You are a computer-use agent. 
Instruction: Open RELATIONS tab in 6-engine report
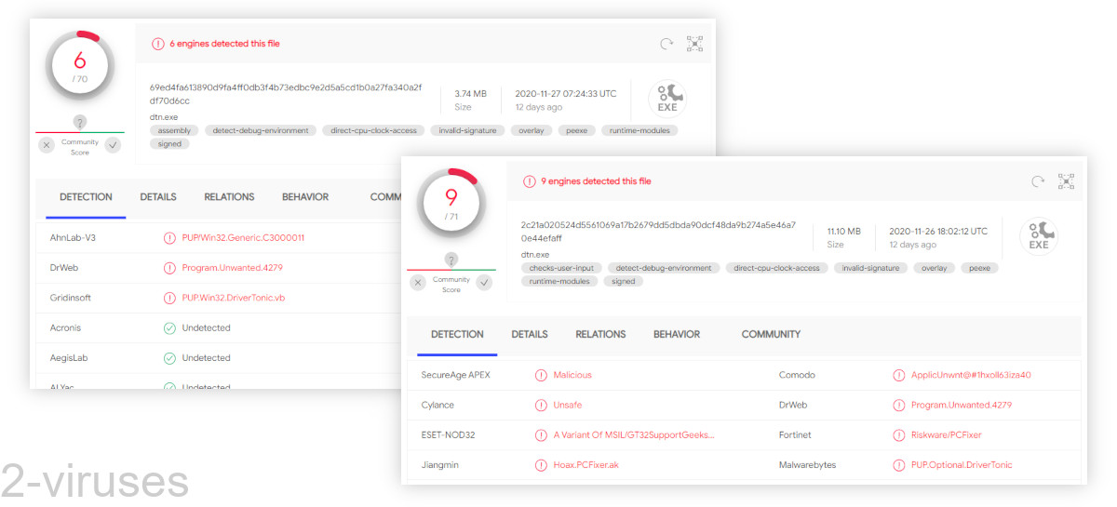click(229, 197)
